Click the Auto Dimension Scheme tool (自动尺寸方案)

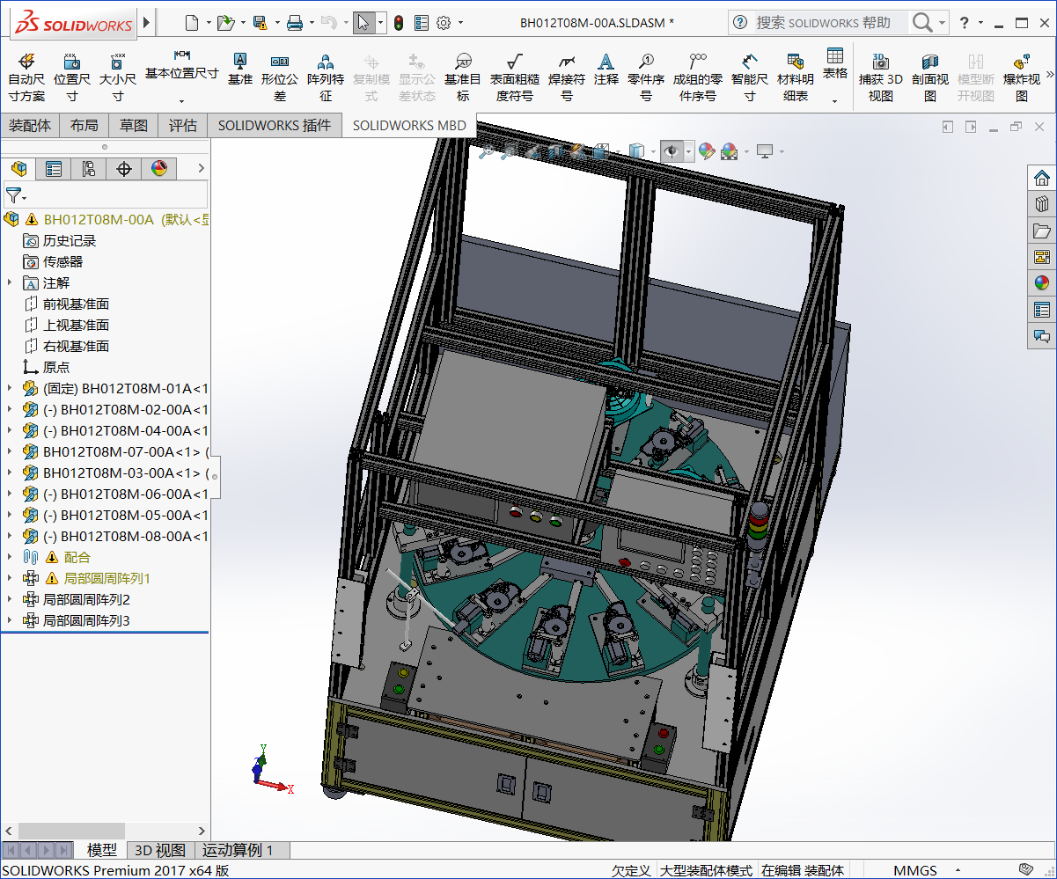[26, 77]
